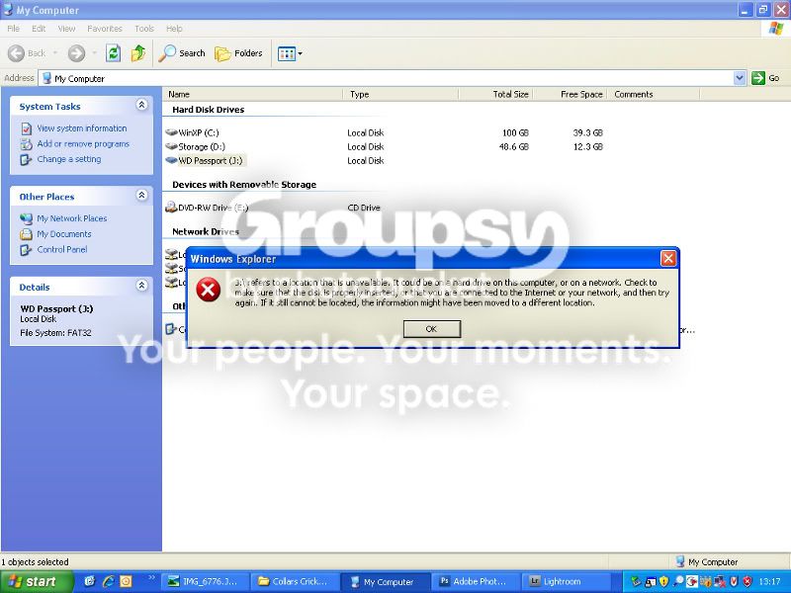Image resolution: width=791 pixels, height=593 pixels.
Task: Click the DVD-RW Drive disc icon
Action: point(171,208)
